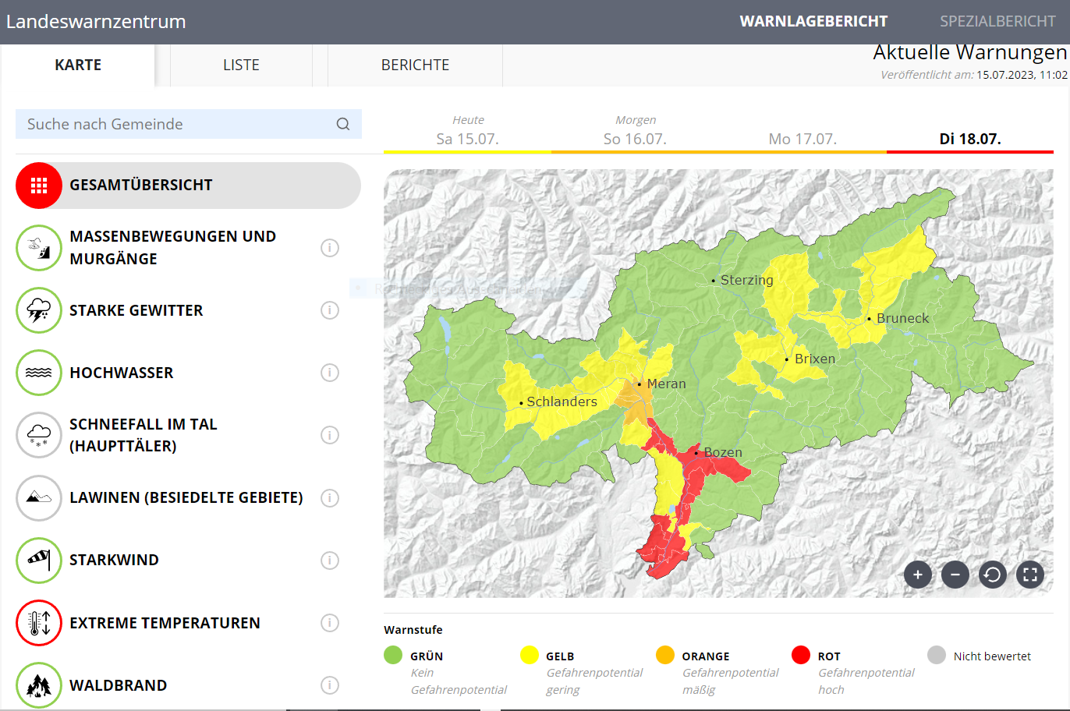Reset the map view
The height and width of the screenshot is (711, 1070).
coord(993,575)
